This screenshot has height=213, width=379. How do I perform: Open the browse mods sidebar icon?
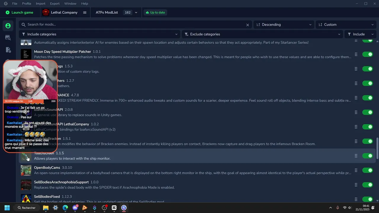tap(8, 38)
